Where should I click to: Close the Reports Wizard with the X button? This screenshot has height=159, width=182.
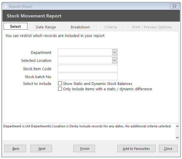(x=174, y=6)
